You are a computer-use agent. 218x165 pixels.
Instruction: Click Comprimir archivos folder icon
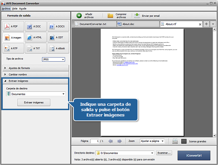(x=110, y=15)
